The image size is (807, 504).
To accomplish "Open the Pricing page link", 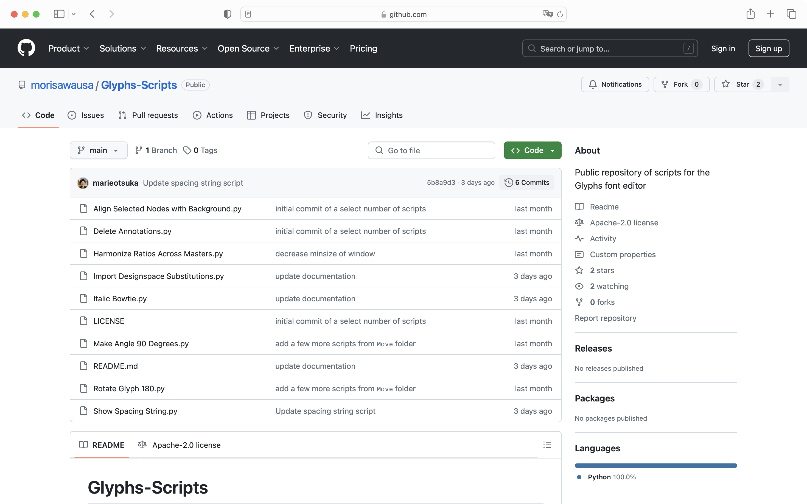I will point(363,48).
